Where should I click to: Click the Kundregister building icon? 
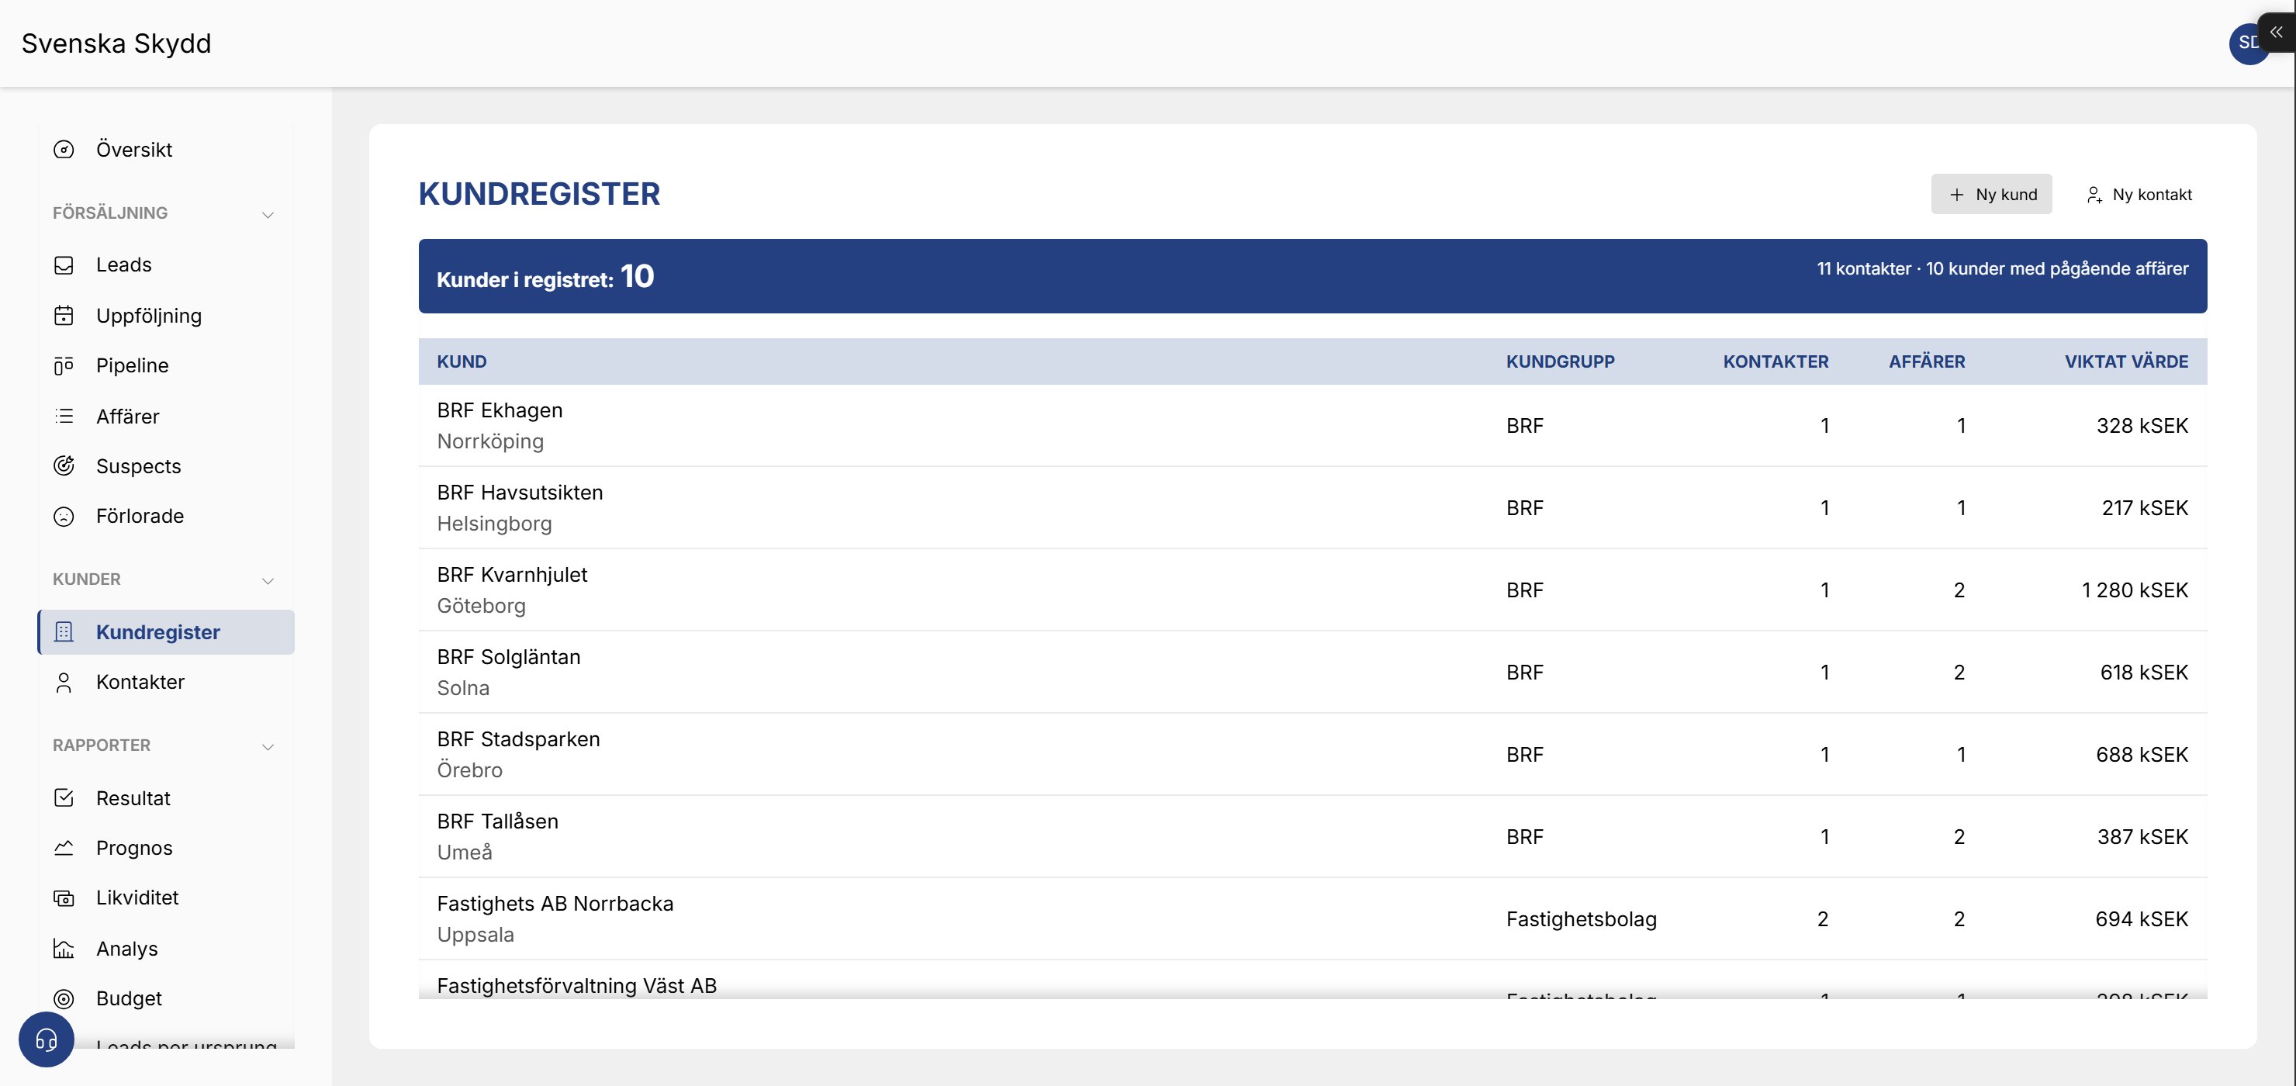[x=64, y=632]
